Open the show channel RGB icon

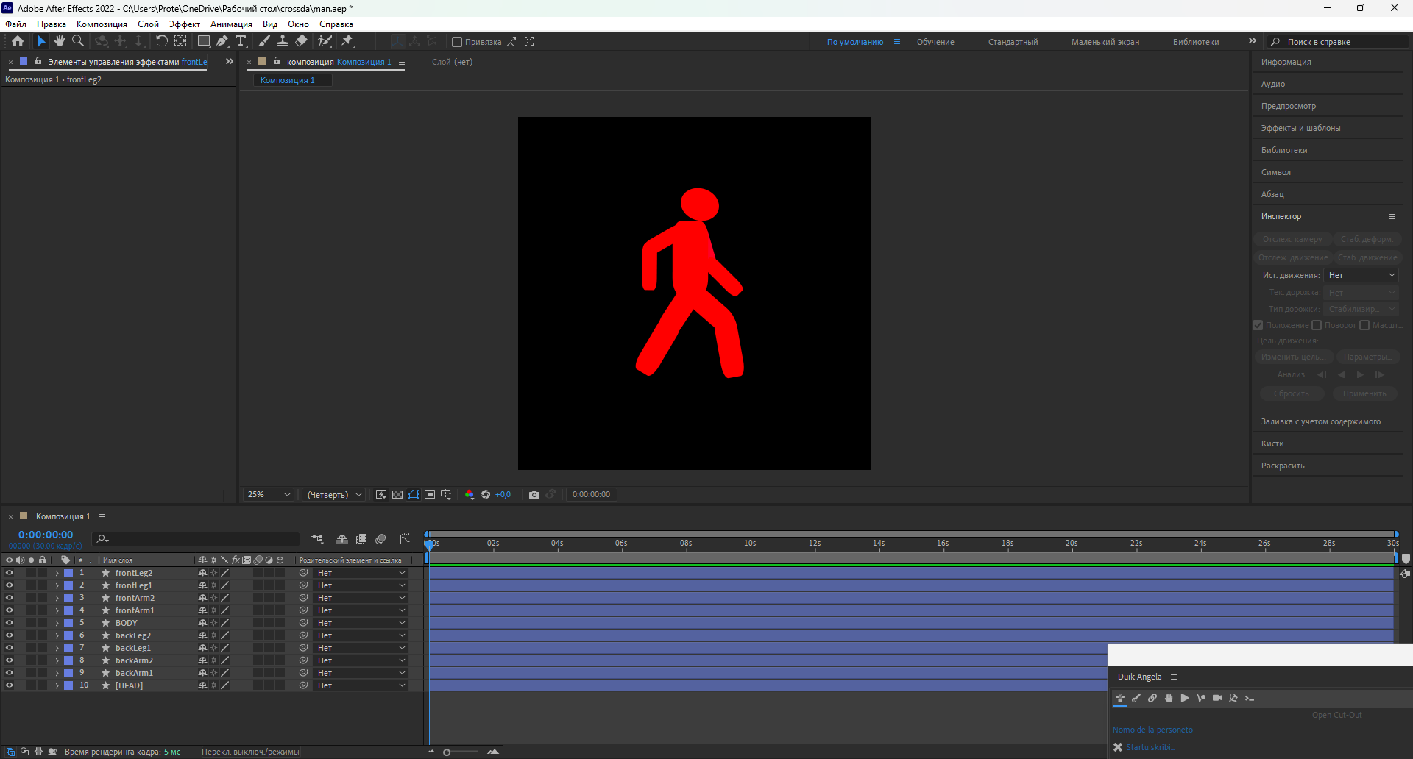[470, 495]
